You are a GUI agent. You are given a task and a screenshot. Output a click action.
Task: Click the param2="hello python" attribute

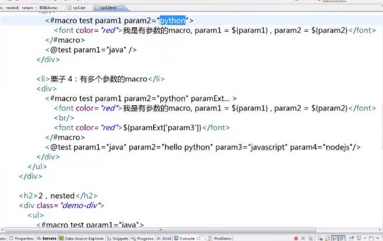coord(171,147)
